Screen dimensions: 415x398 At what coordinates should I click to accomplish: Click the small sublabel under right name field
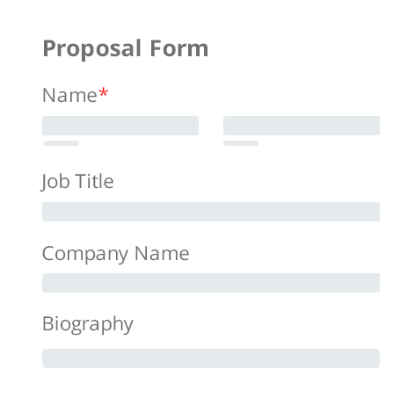coord(241,143)
